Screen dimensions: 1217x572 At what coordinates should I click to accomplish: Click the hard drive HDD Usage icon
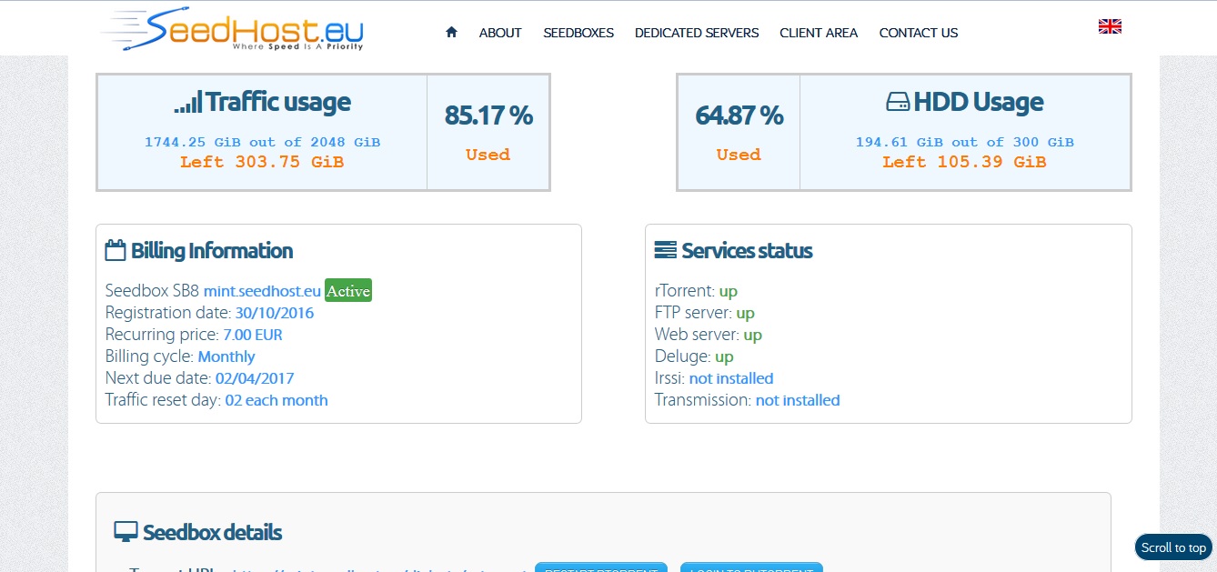(898, 102)
